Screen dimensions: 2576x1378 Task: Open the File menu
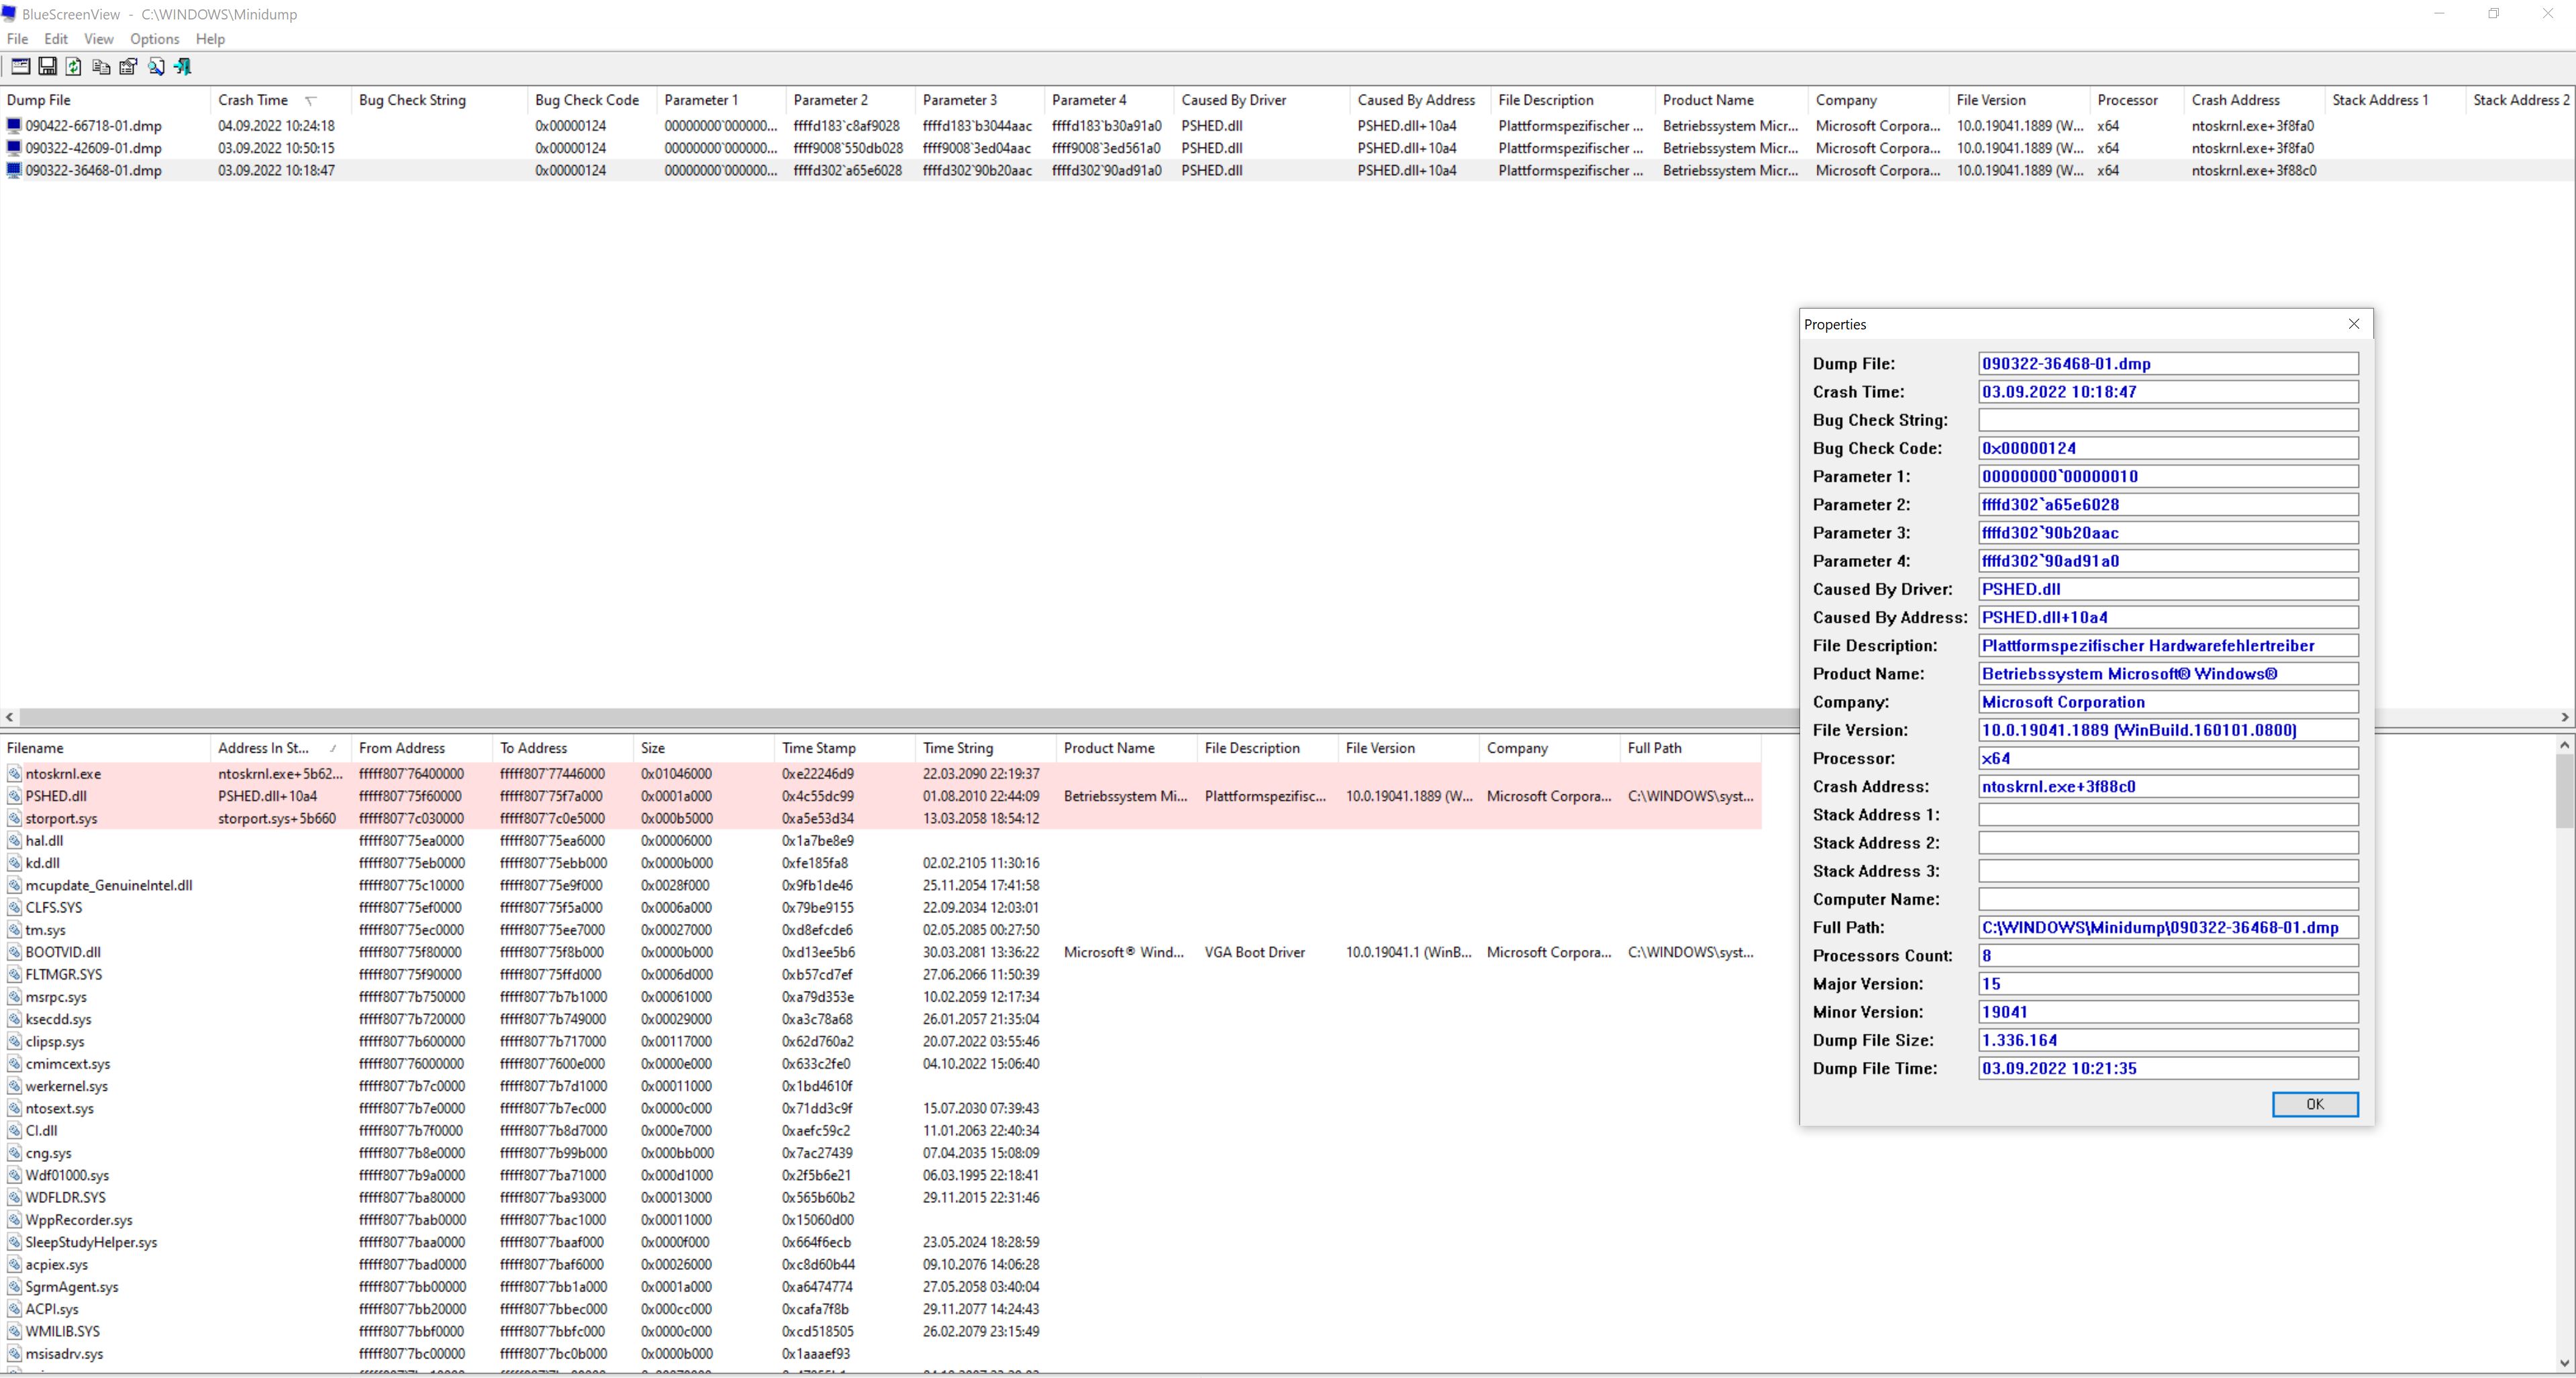click(17, 39)
